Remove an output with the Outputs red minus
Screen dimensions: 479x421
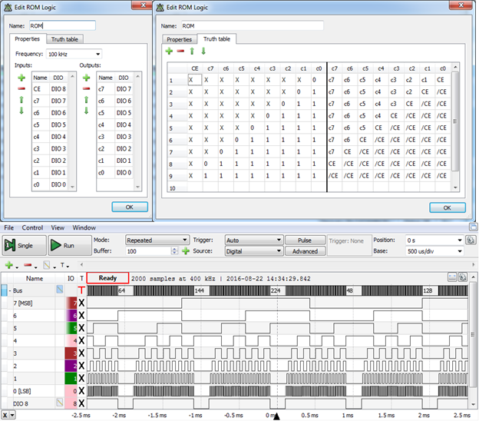(87, 88)
